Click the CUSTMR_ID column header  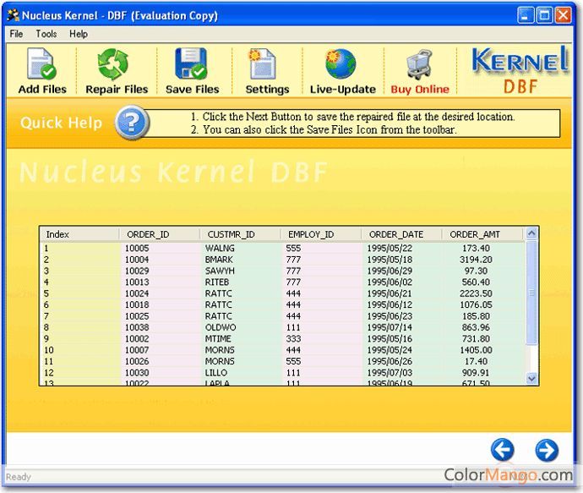pos(240,234)
